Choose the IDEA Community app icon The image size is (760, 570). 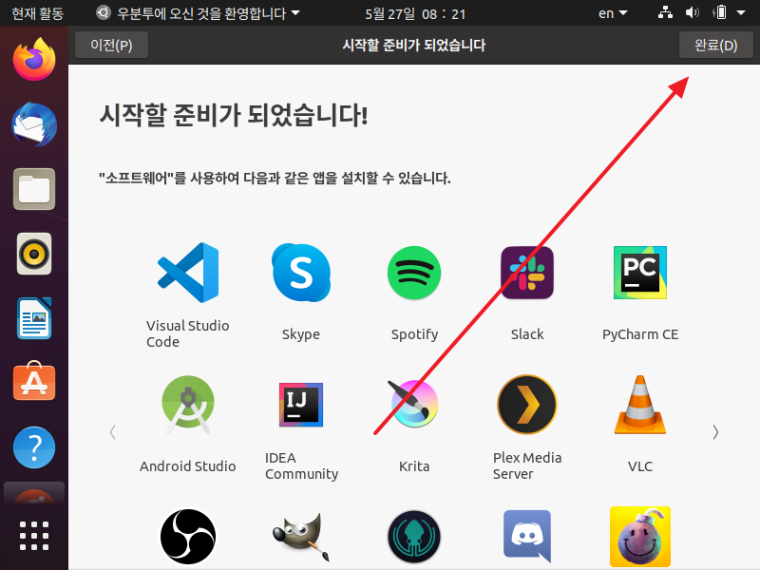pos(301,405)
